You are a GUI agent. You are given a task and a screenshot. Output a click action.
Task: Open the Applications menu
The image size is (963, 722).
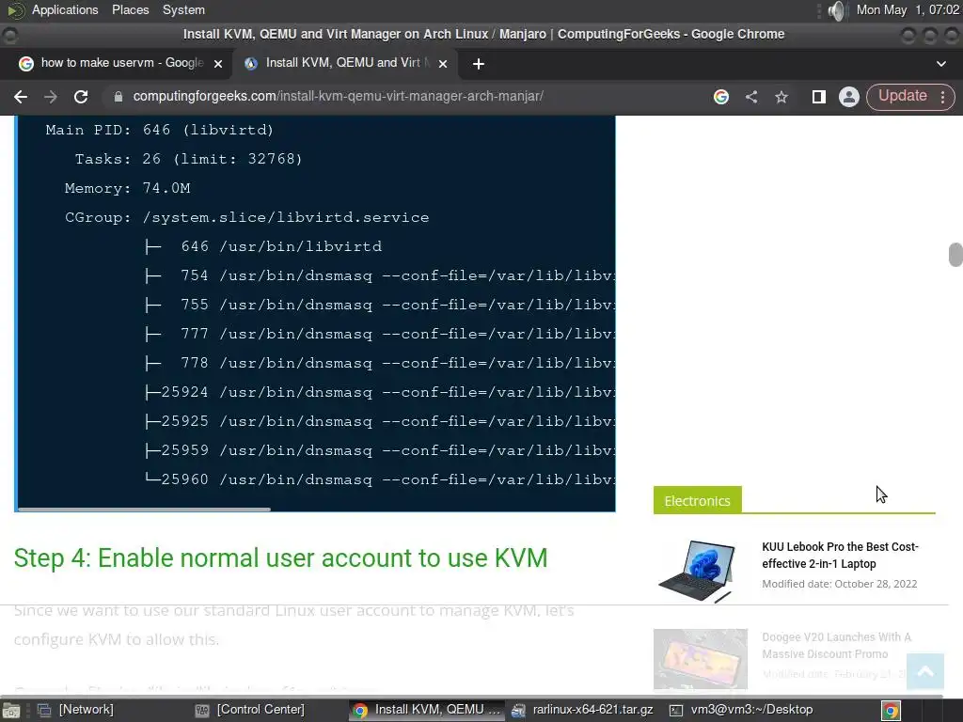65,9
